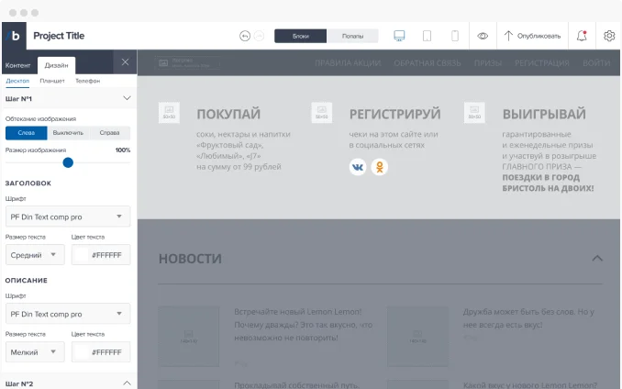Select image placeholder beside ВЫИГРЫВАЙ
The width and height of the screenshot is (622, 389).
[x=474, y=113]
